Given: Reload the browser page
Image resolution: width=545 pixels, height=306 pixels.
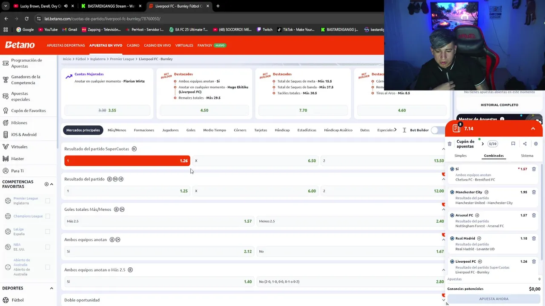Looking at the screenshot, I should click(26, 19).
